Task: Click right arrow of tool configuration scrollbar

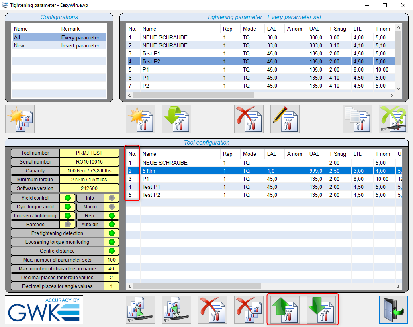Action: click(x=398, y=286)
